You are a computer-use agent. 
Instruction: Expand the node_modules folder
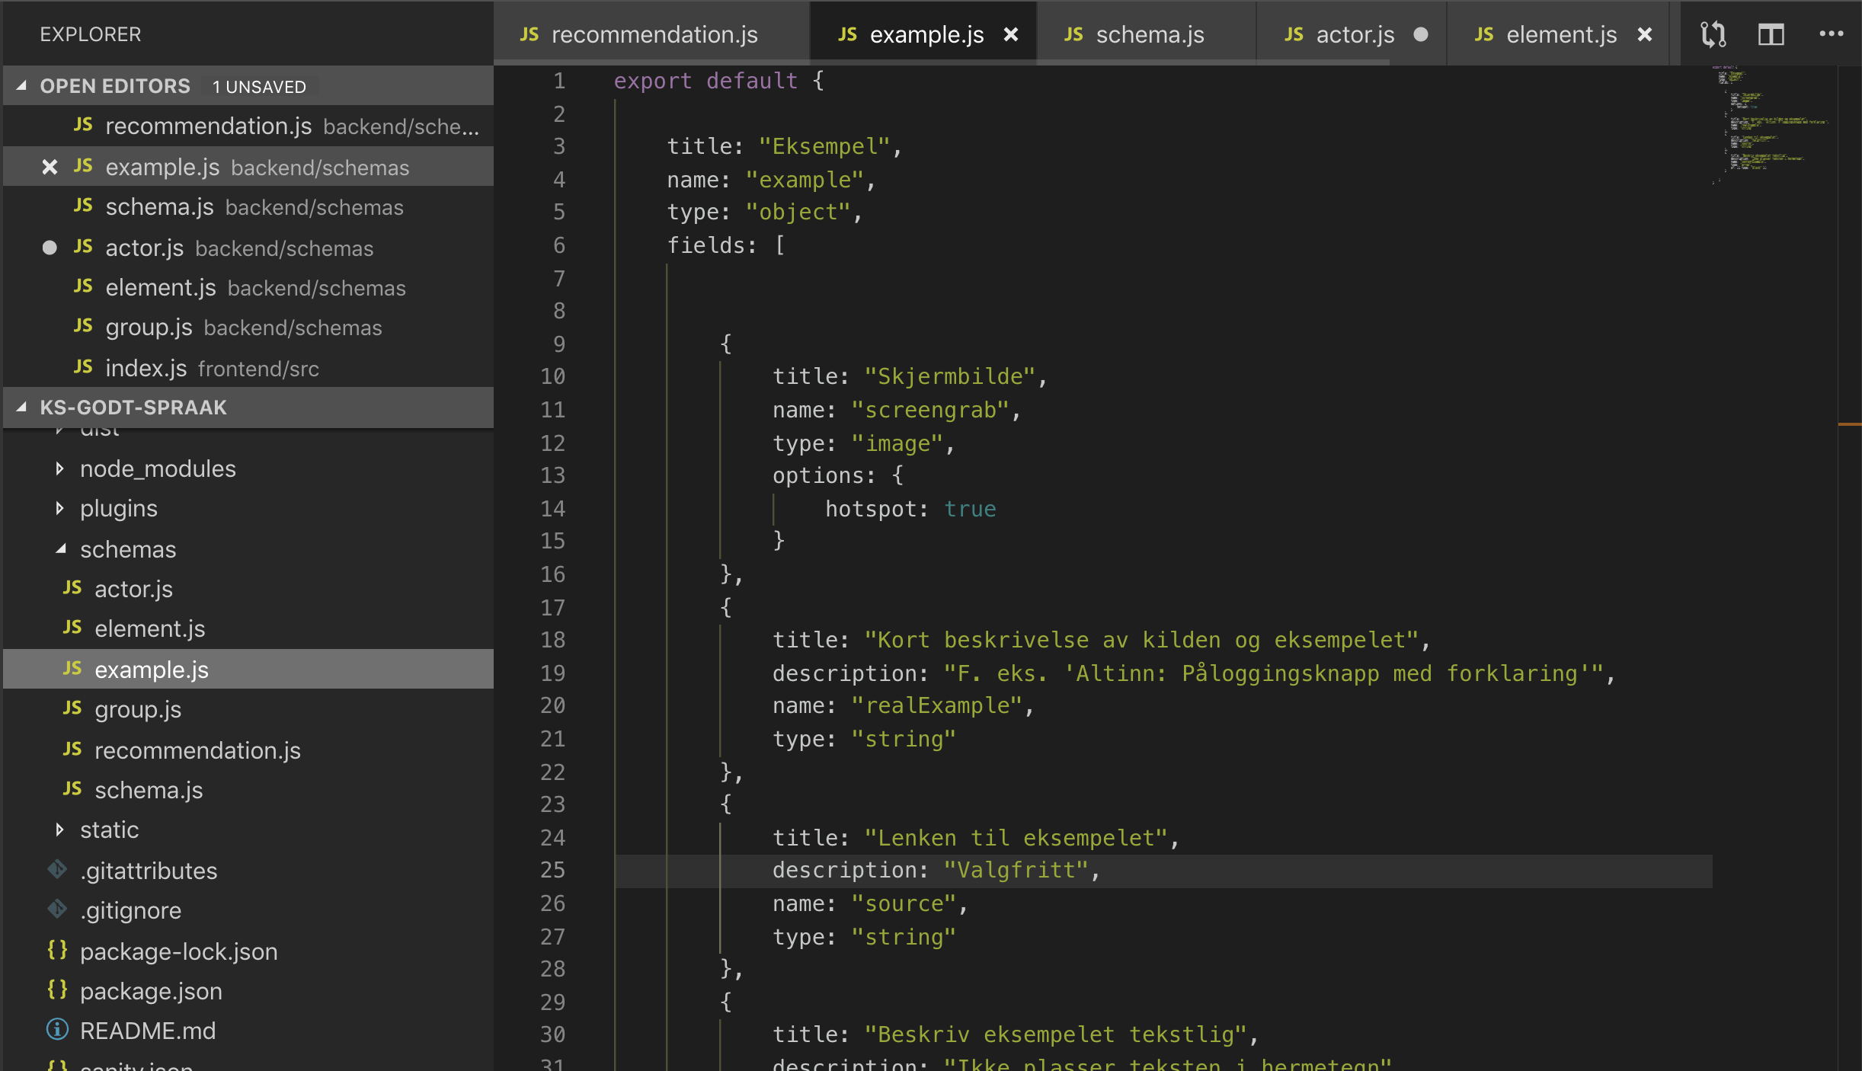(x=248, y=468)
